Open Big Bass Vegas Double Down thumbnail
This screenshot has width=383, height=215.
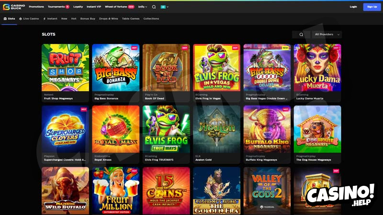point(267,67)
